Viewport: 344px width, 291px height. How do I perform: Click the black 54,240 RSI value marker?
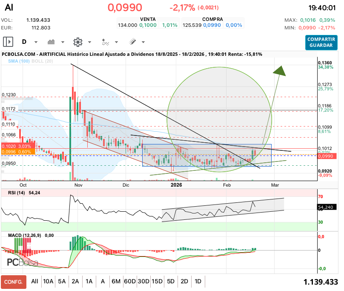327,207
